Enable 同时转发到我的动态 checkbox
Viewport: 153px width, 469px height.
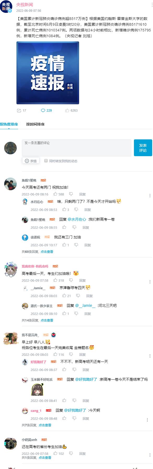tap(46, 161)
